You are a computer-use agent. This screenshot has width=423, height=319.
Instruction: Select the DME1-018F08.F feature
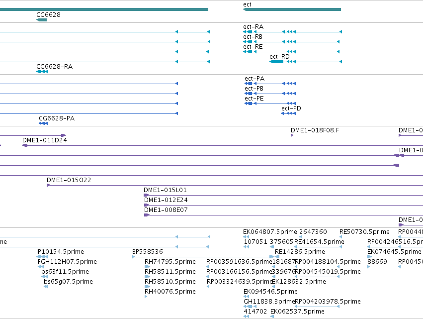coord(292,135)
